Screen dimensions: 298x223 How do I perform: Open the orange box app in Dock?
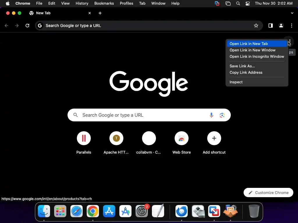(230, 211)
